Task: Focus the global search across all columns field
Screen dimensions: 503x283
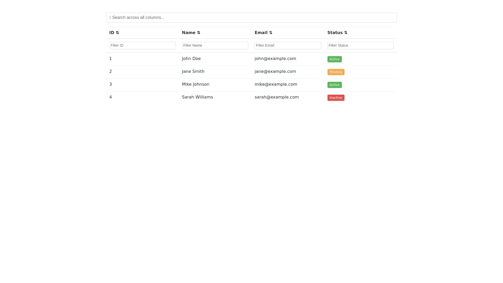Action: click(x=251, y=18)
